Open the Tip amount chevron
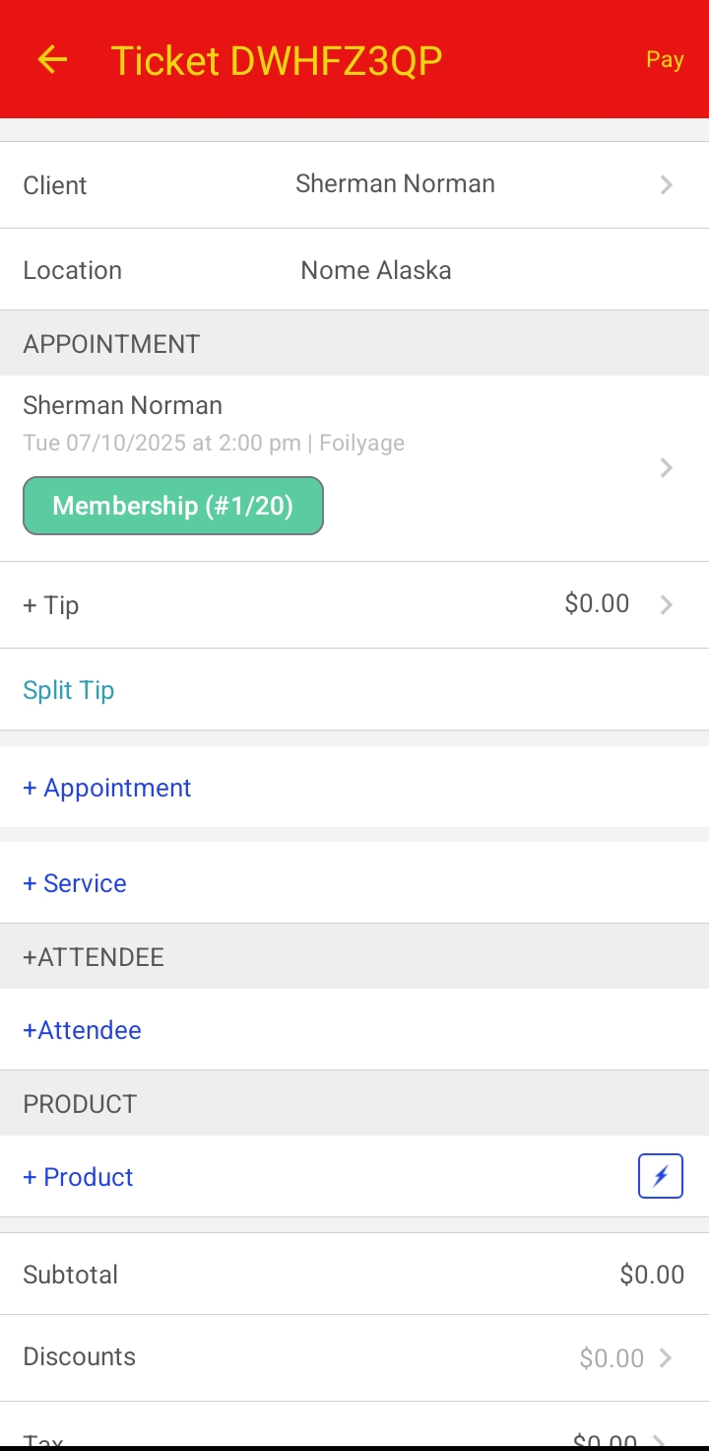The width and height of the screenshot is (709, 1451). [x=667, y=604]
